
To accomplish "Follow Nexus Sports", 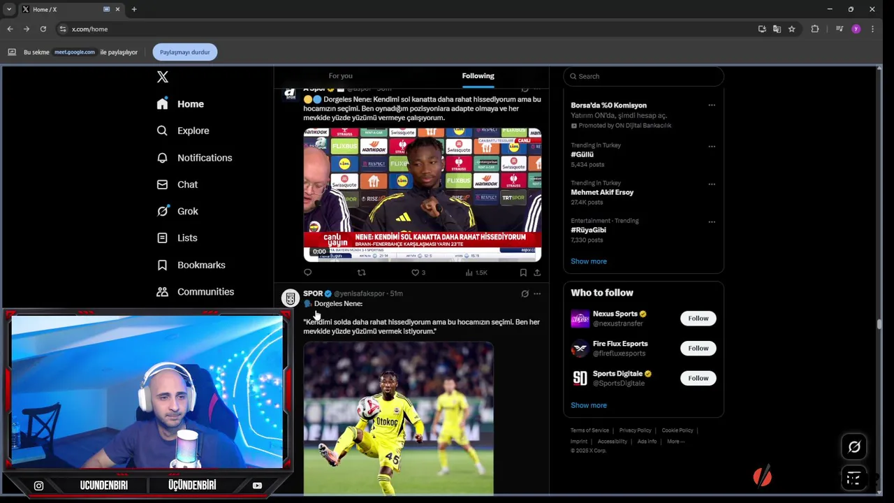I will 698,319.
